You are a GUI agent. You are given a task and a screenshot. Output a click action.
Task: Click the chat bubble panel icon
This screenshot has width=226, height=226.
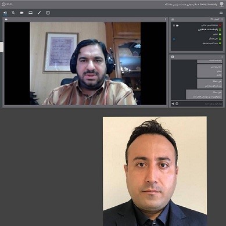(173, 57)
